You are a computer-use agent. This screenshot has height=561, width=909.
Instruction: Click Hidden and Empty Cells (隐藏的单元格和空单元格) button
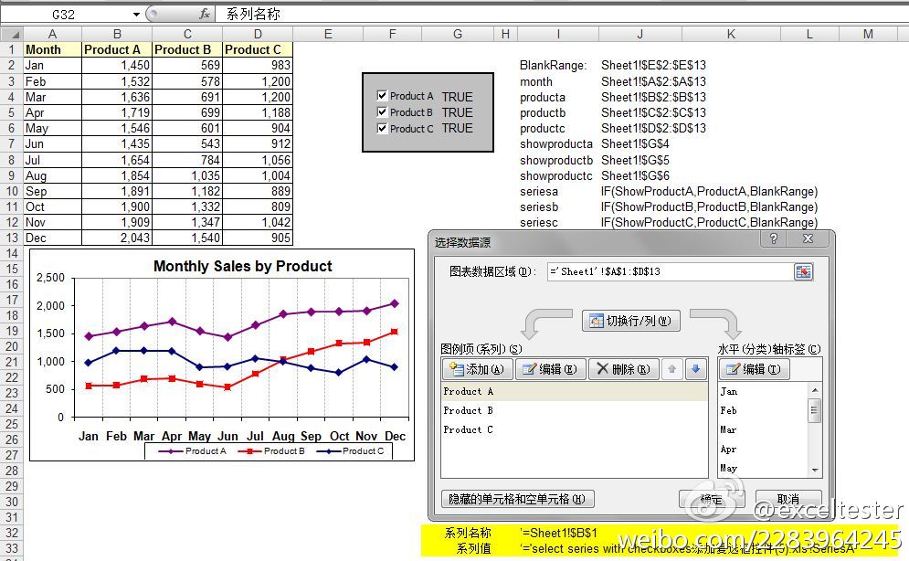(x=517, y=499)
